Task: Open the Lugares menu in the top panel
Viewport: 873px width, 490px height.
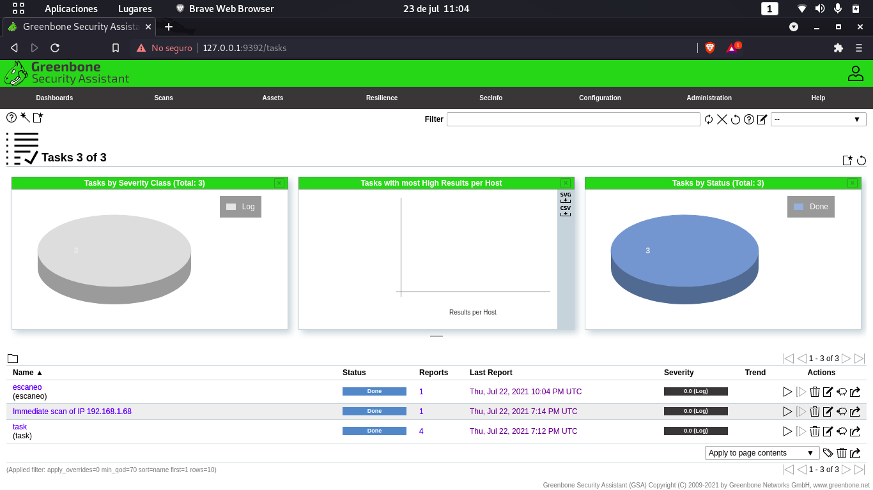Action: [135, 9]
